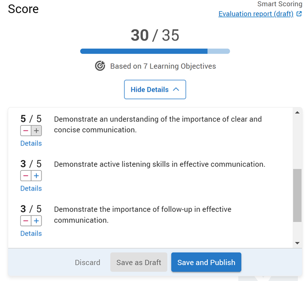Click Save as Draft
307x281 pixels.
pyautogui.click(x=138, y=262)
